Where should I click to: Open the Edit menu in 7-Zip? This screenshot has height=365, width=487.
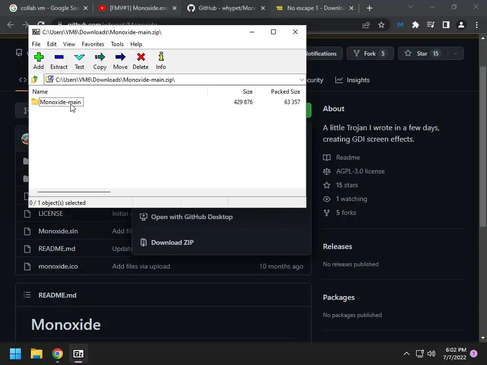click(51, 44)
